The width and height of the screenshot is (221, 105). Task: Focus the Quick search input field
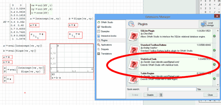click(172, 89)
